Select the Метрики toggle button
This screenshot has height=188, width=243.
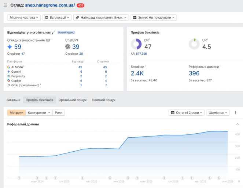(x=16, y=113)
